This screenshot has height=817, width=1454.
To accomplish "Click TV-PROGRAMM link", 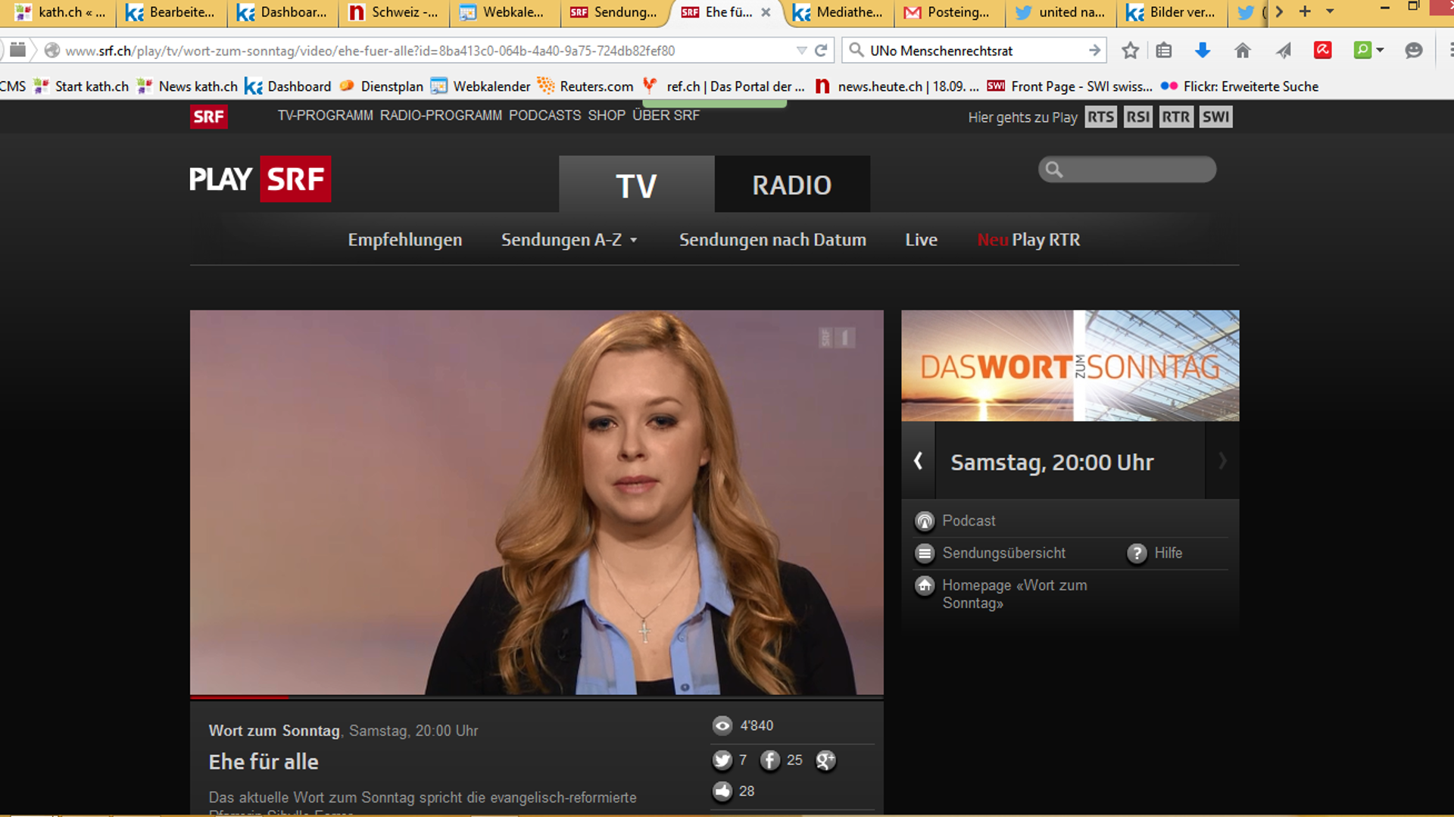I will click(325, 116).
